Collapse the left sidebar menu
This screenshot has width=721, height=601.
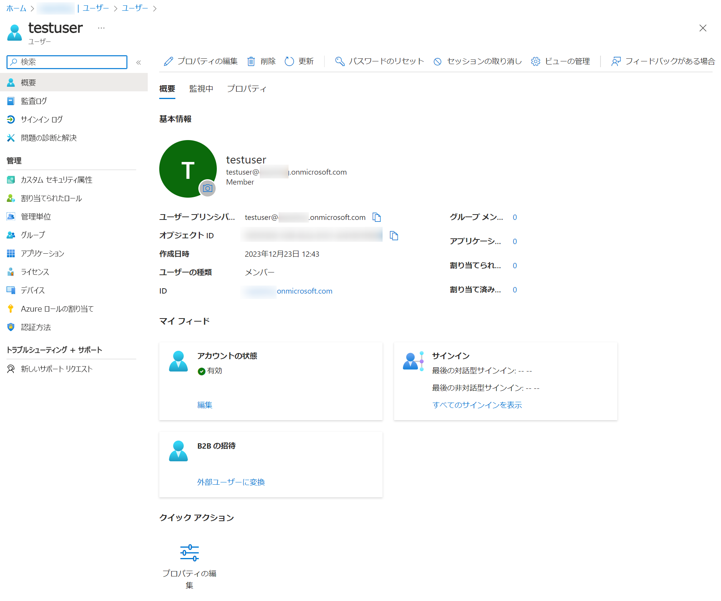point(139,62)
